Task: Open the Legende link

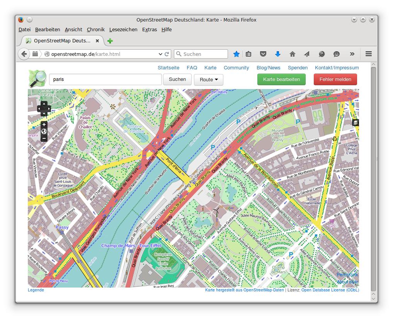Action: coord(36,290)
